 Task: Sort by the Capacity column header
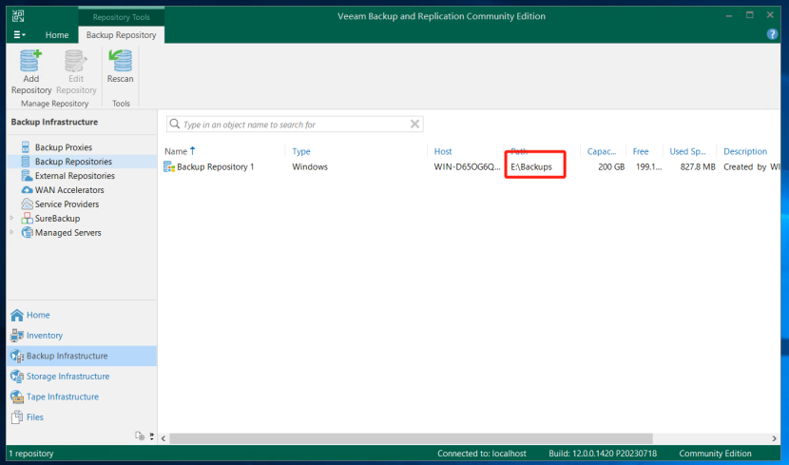[x=602, y=151]
